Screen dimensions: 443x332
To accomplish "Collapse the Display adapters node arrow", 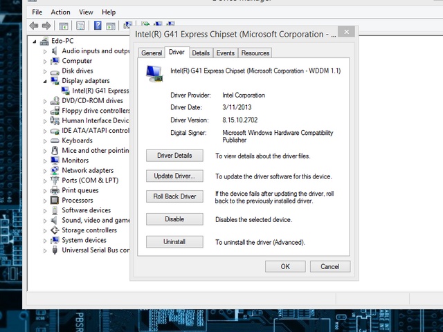I will coord(45,82).
